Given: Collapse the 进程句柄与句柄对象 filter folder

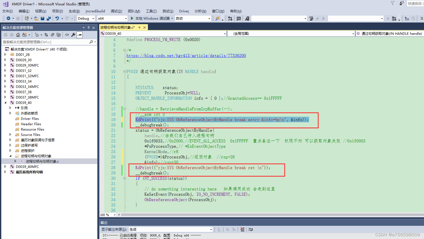Looking at the screenshot, I should tap(10, 156).
